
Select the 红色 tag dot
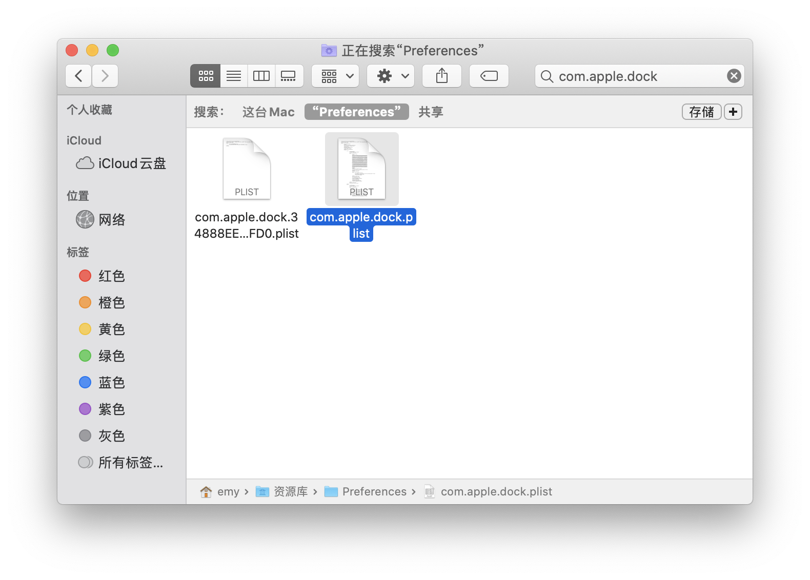point(85,276)
